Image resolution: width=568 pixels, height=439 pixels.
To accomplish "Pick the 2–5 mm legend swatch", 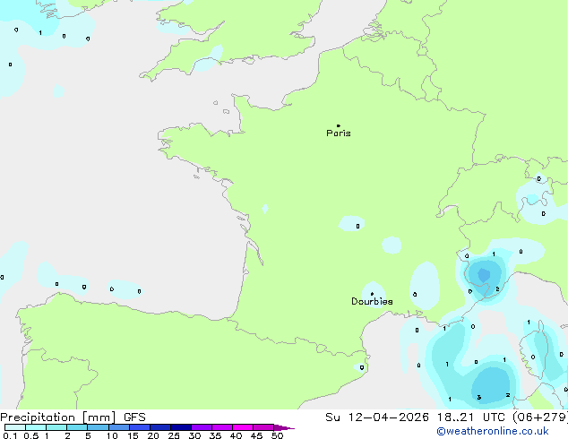I will pos(77,427).
